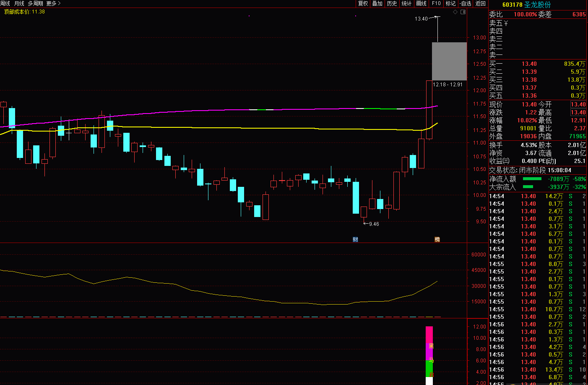Click the -7089万 net inflow value
The image size is (588, 385).
pos(558,179)
